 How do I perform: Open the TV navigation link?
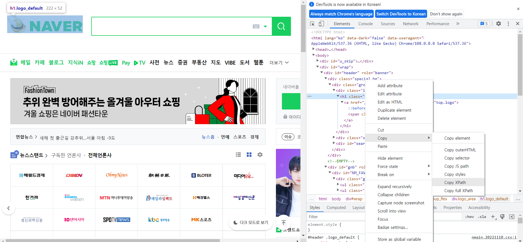140,63
